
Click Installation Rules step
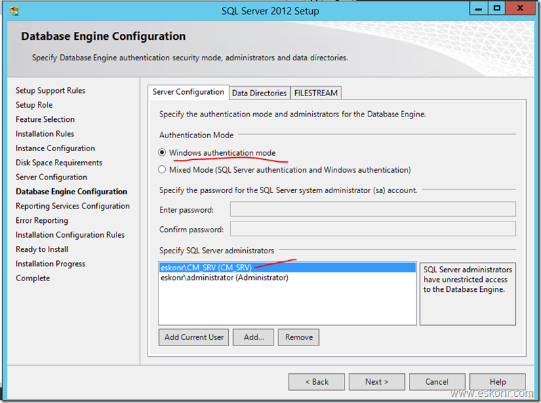pos(45,134)
